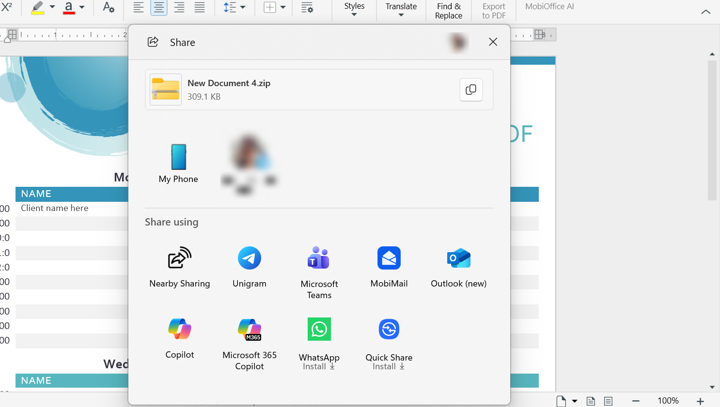Open highlight color dropdown arrow
The width and height of the screenshot is (720, 407).
click(52, 7)
